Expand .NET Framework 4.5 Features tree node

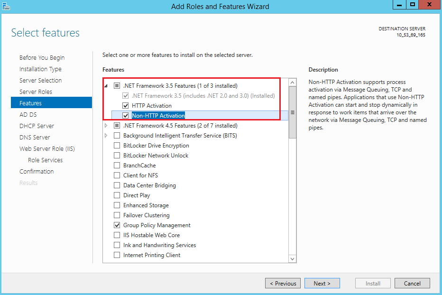tap(106, 126)
